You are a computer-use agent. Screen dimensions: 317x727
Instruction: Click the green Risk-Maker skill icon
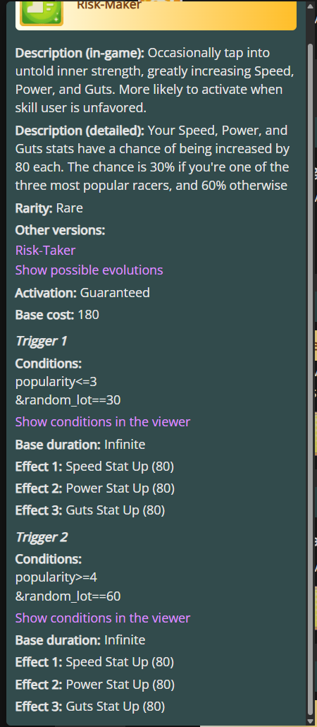41,13
